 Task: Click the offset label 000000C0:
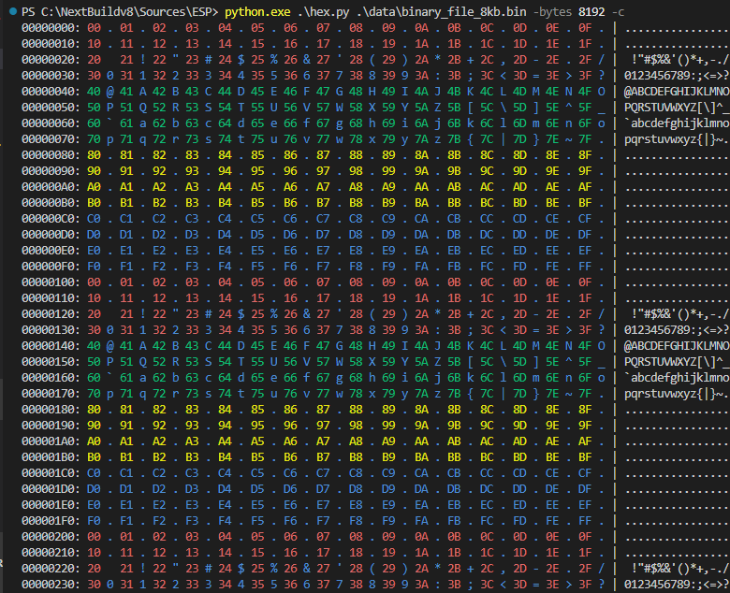click(51, 219)
